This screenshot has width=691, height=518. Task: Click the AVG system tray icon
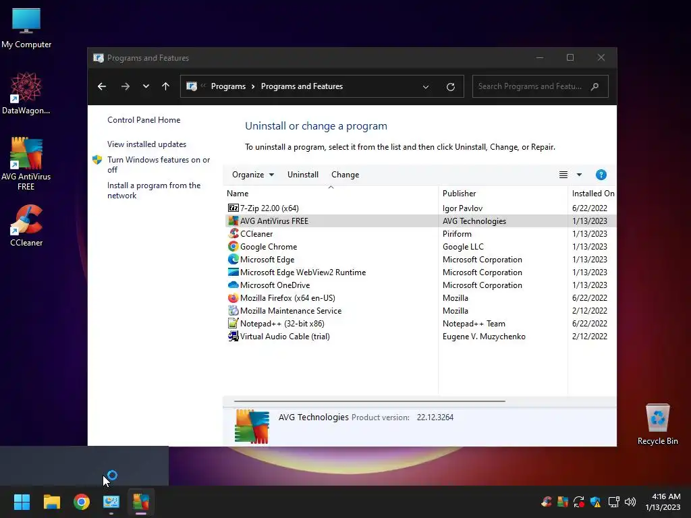click(x=563, y=502)
